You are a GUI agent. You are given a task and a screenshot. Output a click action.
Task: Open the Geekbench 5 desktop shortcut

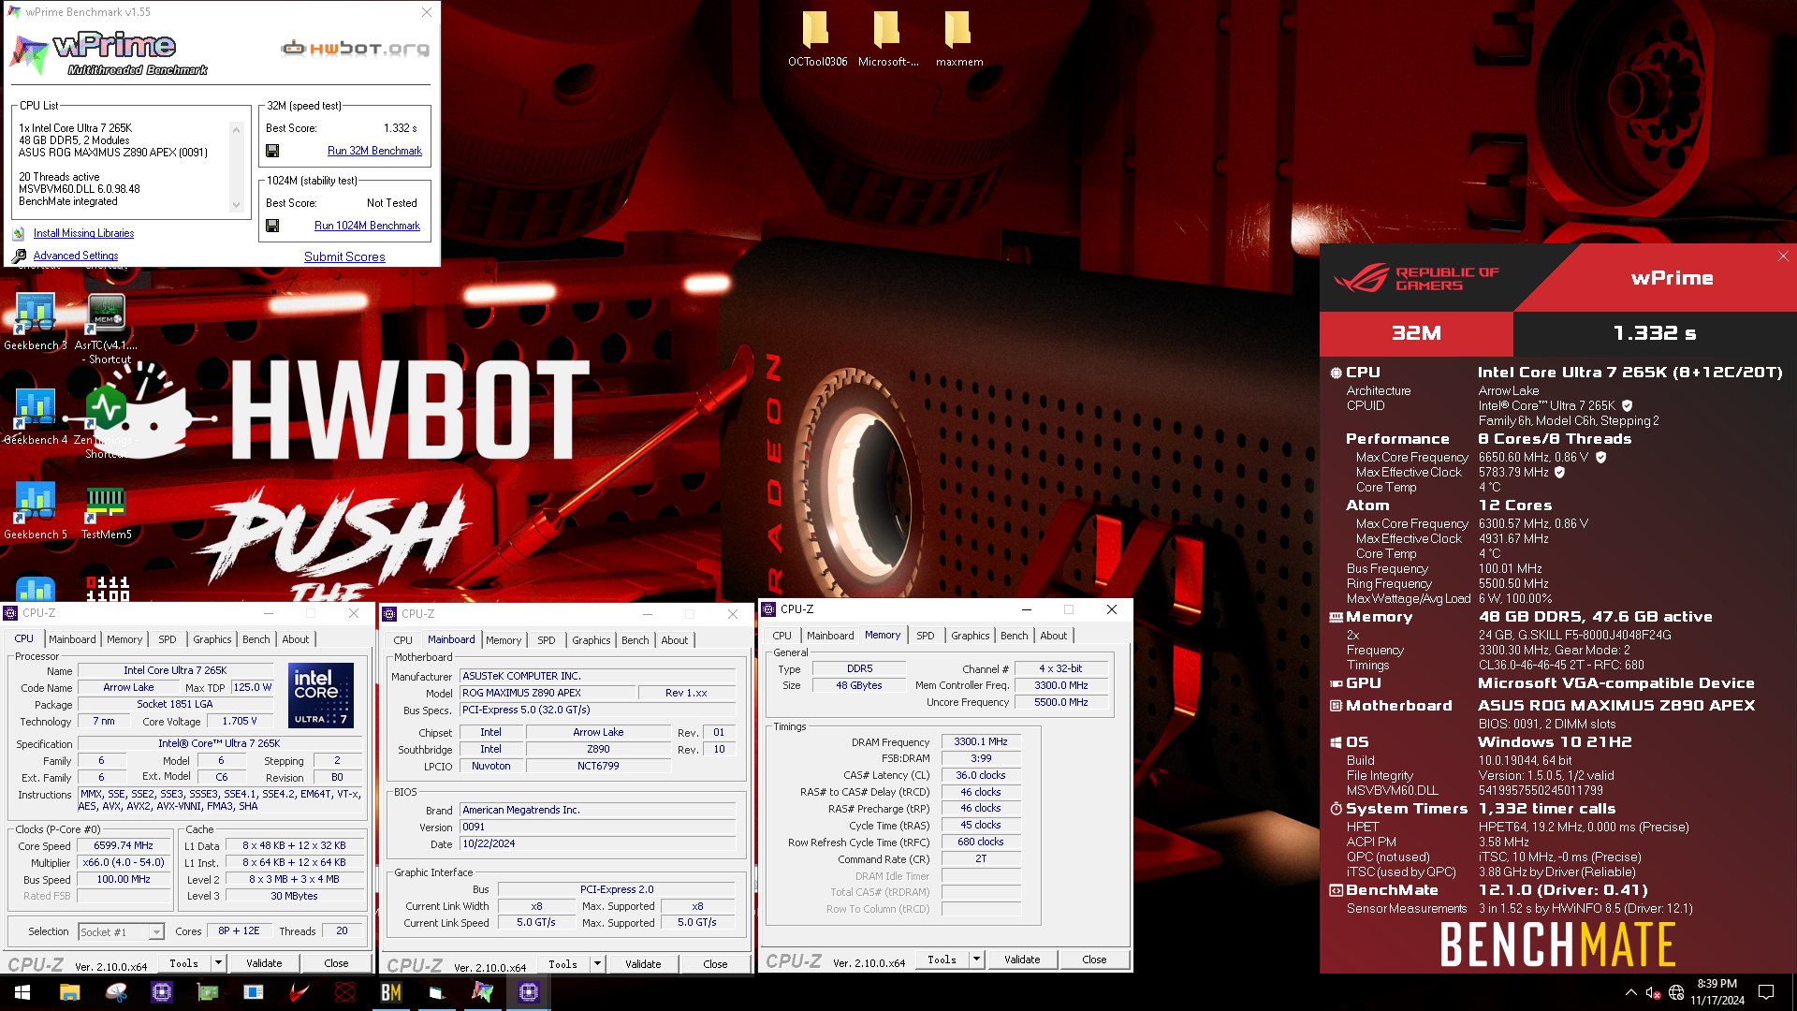click(x=36, y=510)
